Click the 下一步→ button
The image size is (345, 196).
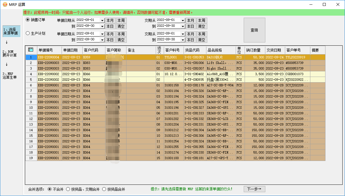pyautogui.click(x=254, y=189)
